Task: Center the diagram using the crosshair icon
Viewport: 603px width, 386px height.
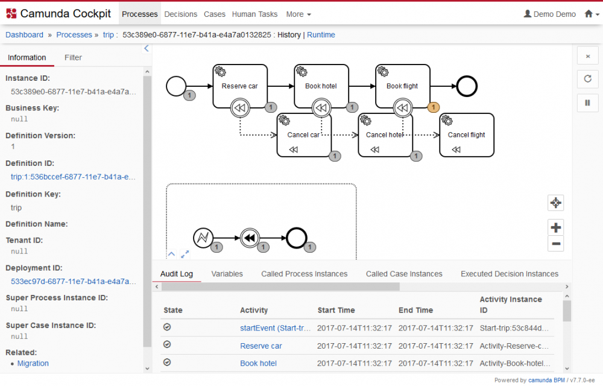Action: tap(555, 203)
